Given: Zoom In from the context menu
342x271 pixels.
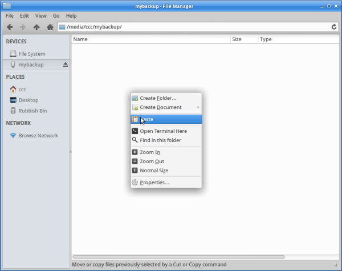Looking at the screenshot, I should pos(150,152).
